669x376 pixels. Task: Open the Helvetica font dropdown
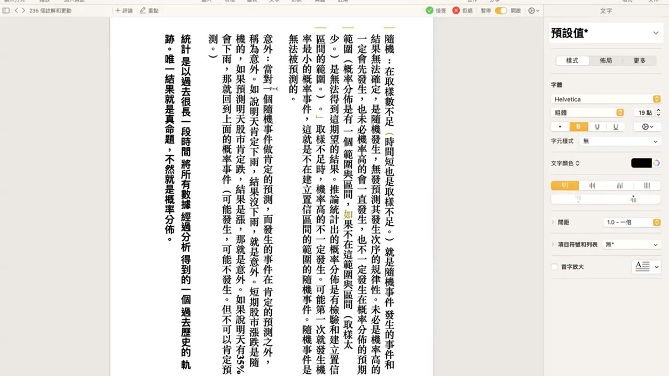click(x=606, y=99)
